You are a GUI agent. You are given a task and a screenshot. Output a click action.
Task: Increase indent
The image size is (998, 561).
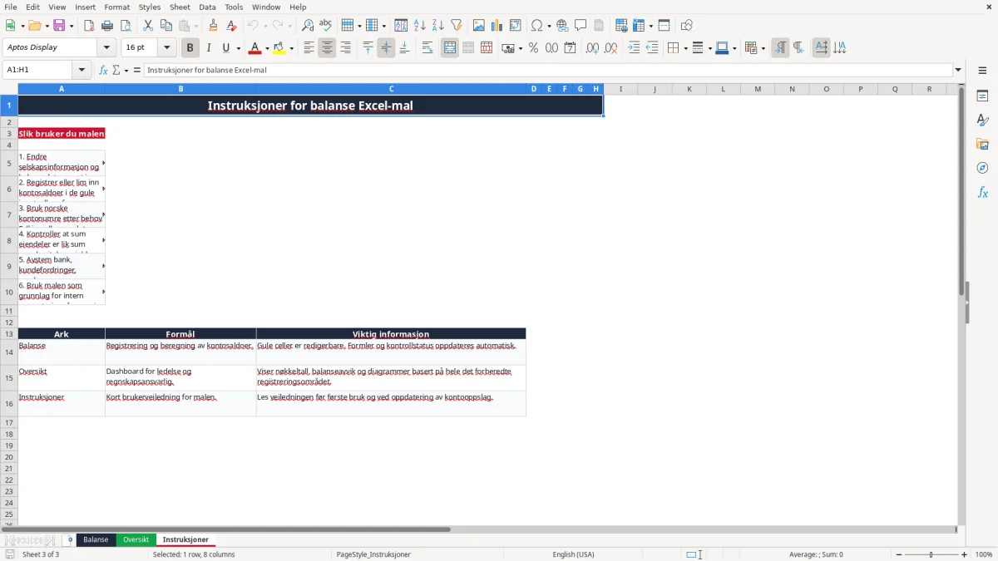(634, 48)
